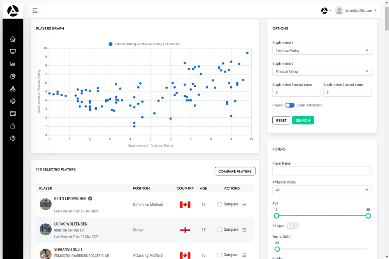Check Compare box for Keito Lipovschek
The width and height of the screenshot is (389, 259).
(x=219, y=204)
